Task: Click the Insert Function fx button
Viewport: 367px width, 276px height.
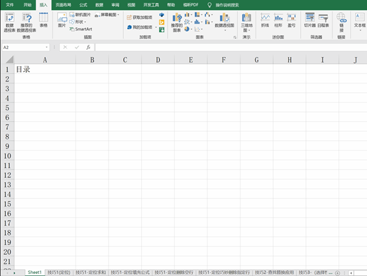Action: click(x=88, y=47)
